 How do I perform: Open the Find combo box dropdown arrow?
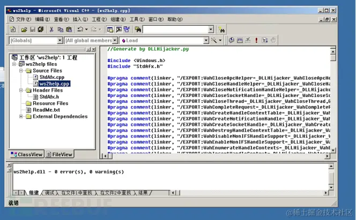tap(211, 29)
